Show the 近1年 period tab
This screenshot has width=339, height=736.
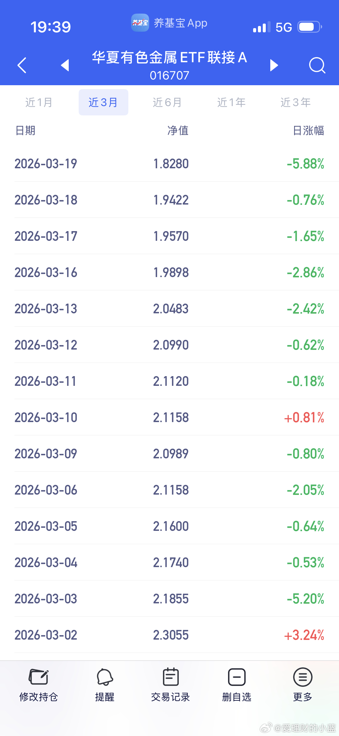click(231, 102)
